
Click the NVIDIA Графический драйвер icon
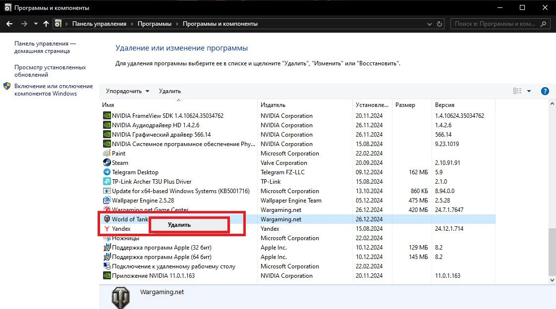coord(107,135)
